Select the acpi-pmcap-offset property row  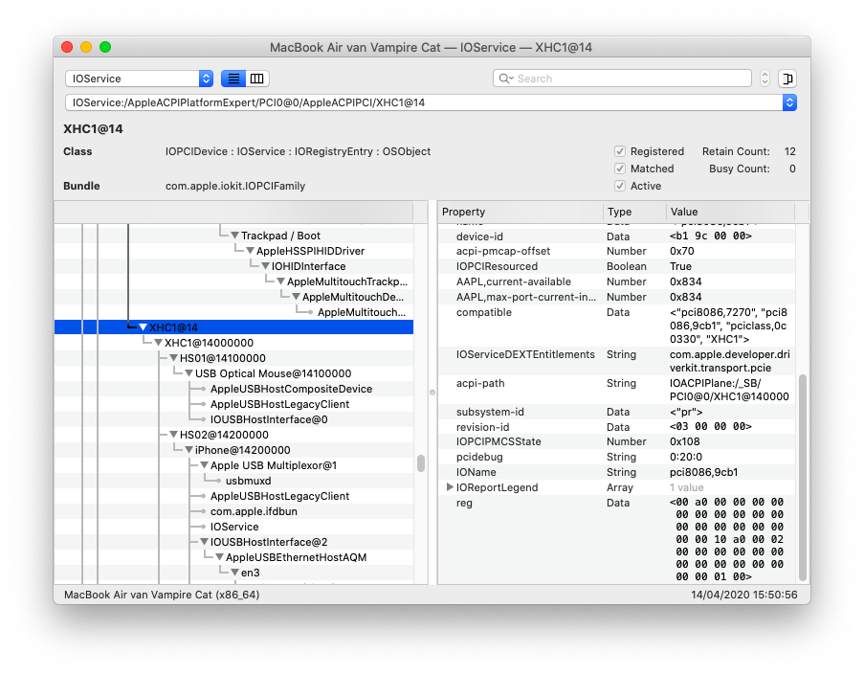click(x=617, y=251)
